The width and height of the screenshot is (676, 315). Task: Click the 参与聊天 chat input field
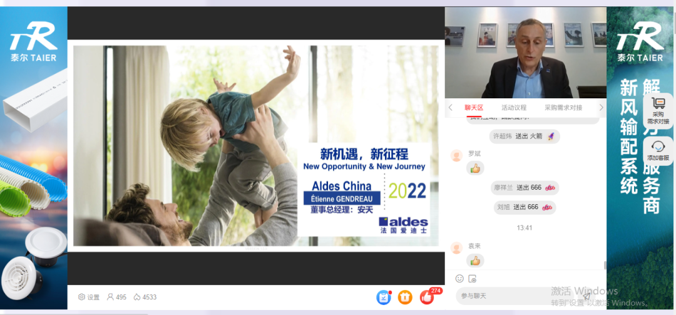point(513,296)
